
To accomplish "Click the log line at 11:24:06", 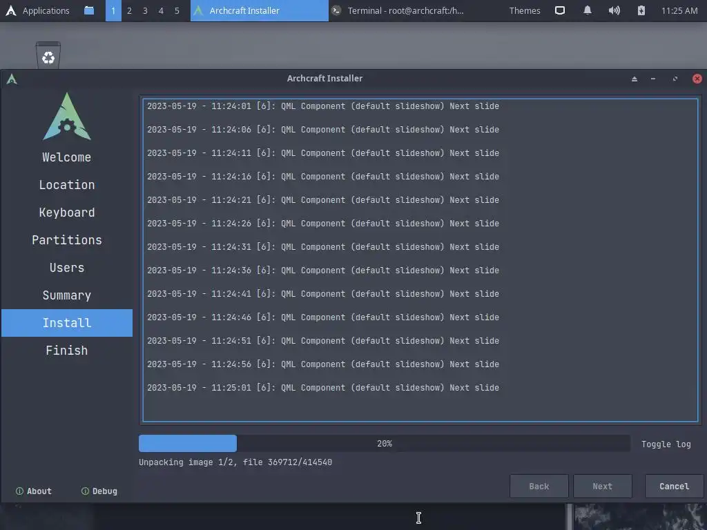I will 323,130.
